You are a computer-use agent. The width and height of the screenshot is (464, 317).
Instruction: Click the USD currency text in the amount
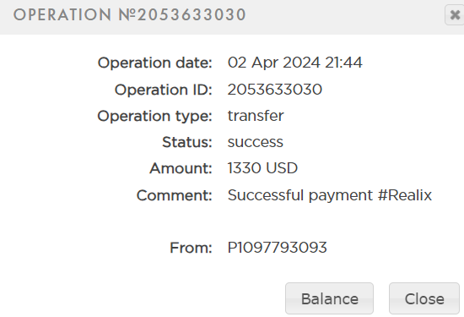tap(282, 168)
